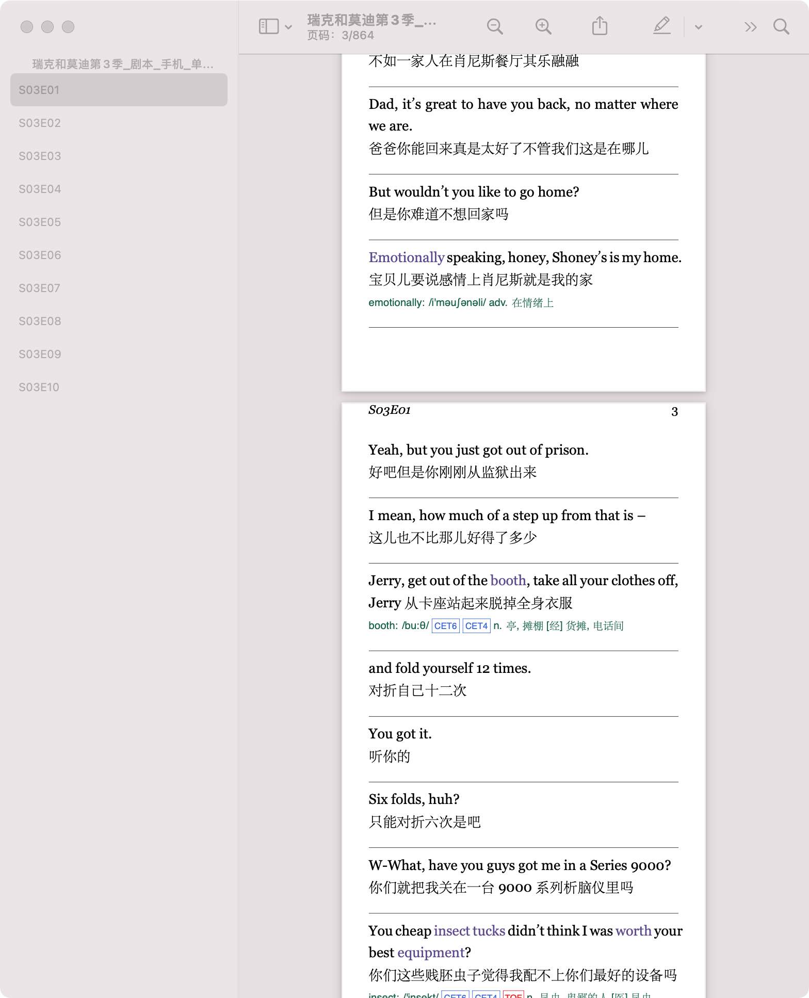Show more toolbar items
The width and height of the screenshot is (809, 998).
(751, 27)
